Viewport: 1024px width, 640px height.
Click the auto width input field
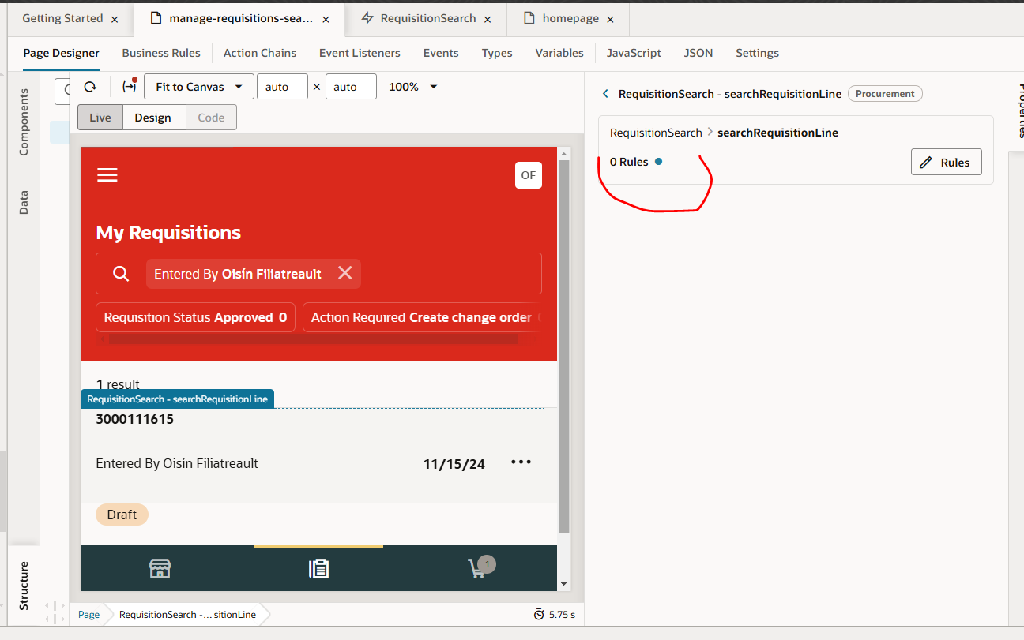(282, 86)
